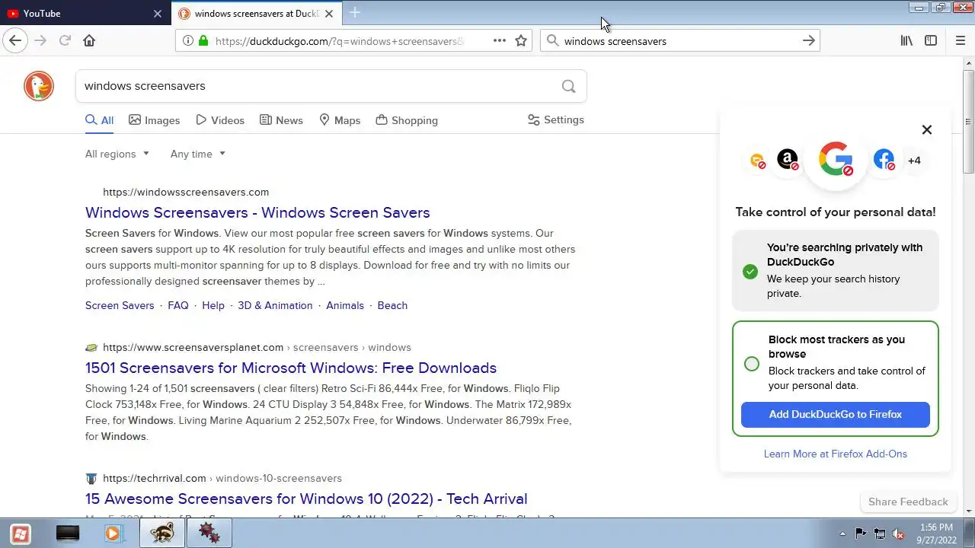Open the Beach sitelink

pos(392,305)
